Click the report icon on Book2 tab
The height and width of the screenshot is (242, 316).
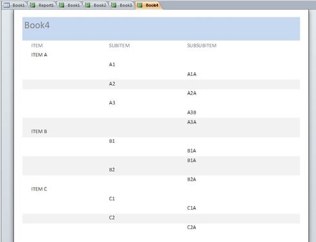[x=88, y=5]
